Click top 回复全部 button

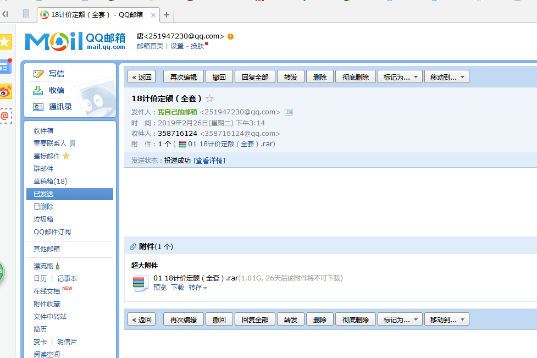[x=255, y=77]
